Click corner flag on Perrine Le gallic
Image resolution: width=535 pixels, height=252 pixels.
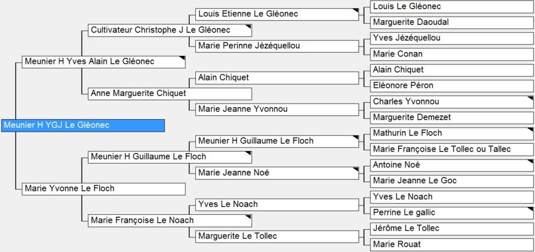[x=529, y=209]
